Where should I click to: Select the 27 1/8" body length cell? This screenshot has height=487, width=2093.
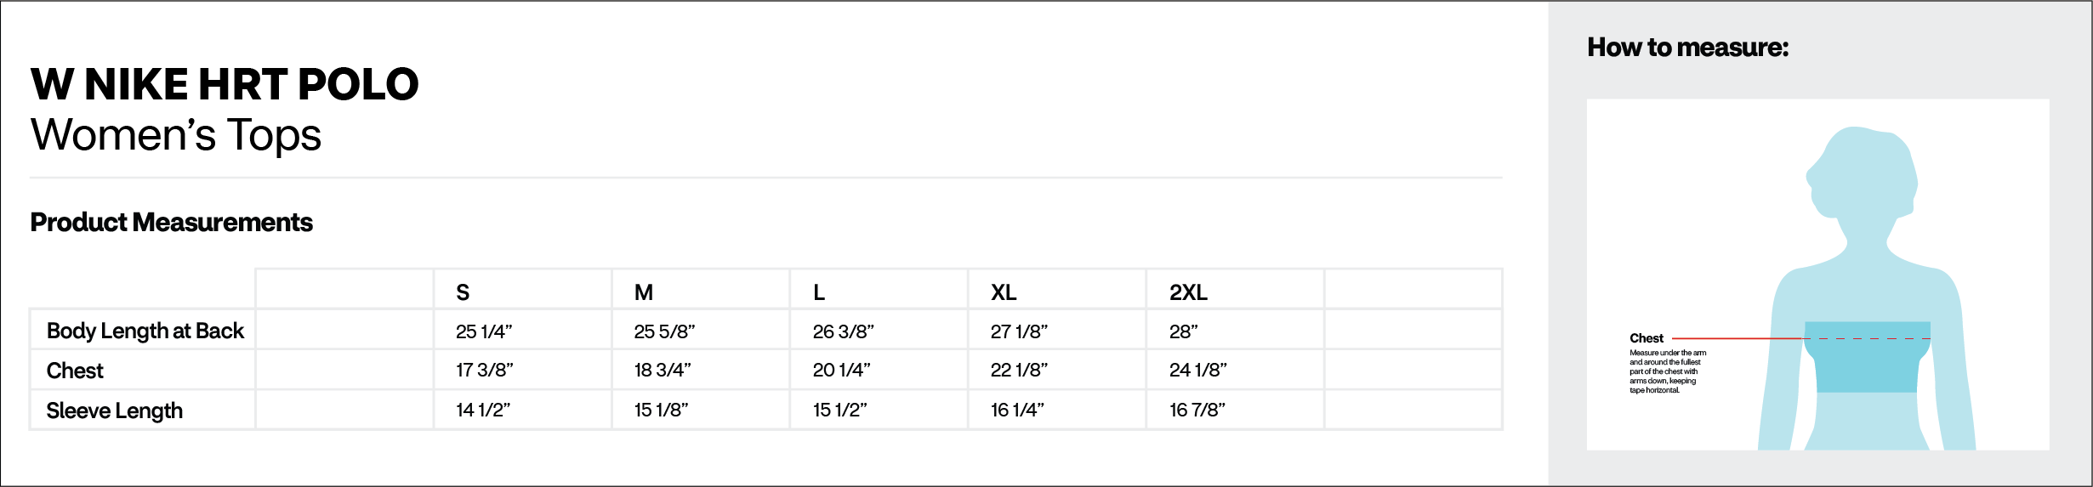tap(1019, 331)
